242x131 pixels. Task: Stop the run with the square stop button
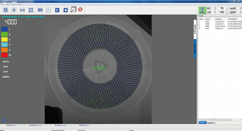pos(65,10)
